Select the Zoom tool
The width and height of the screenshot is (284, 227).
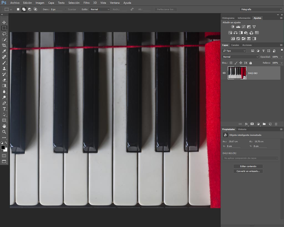tap(4, 132)
